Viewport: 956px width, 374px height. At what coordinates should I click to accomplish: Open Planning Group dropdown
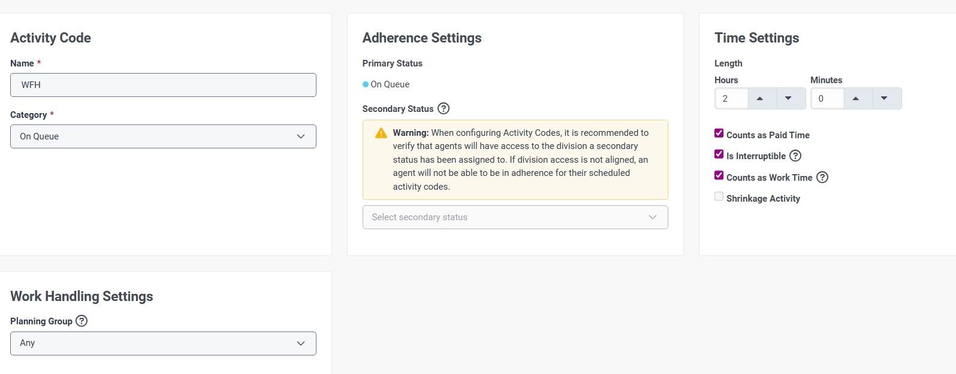point(163,343)
